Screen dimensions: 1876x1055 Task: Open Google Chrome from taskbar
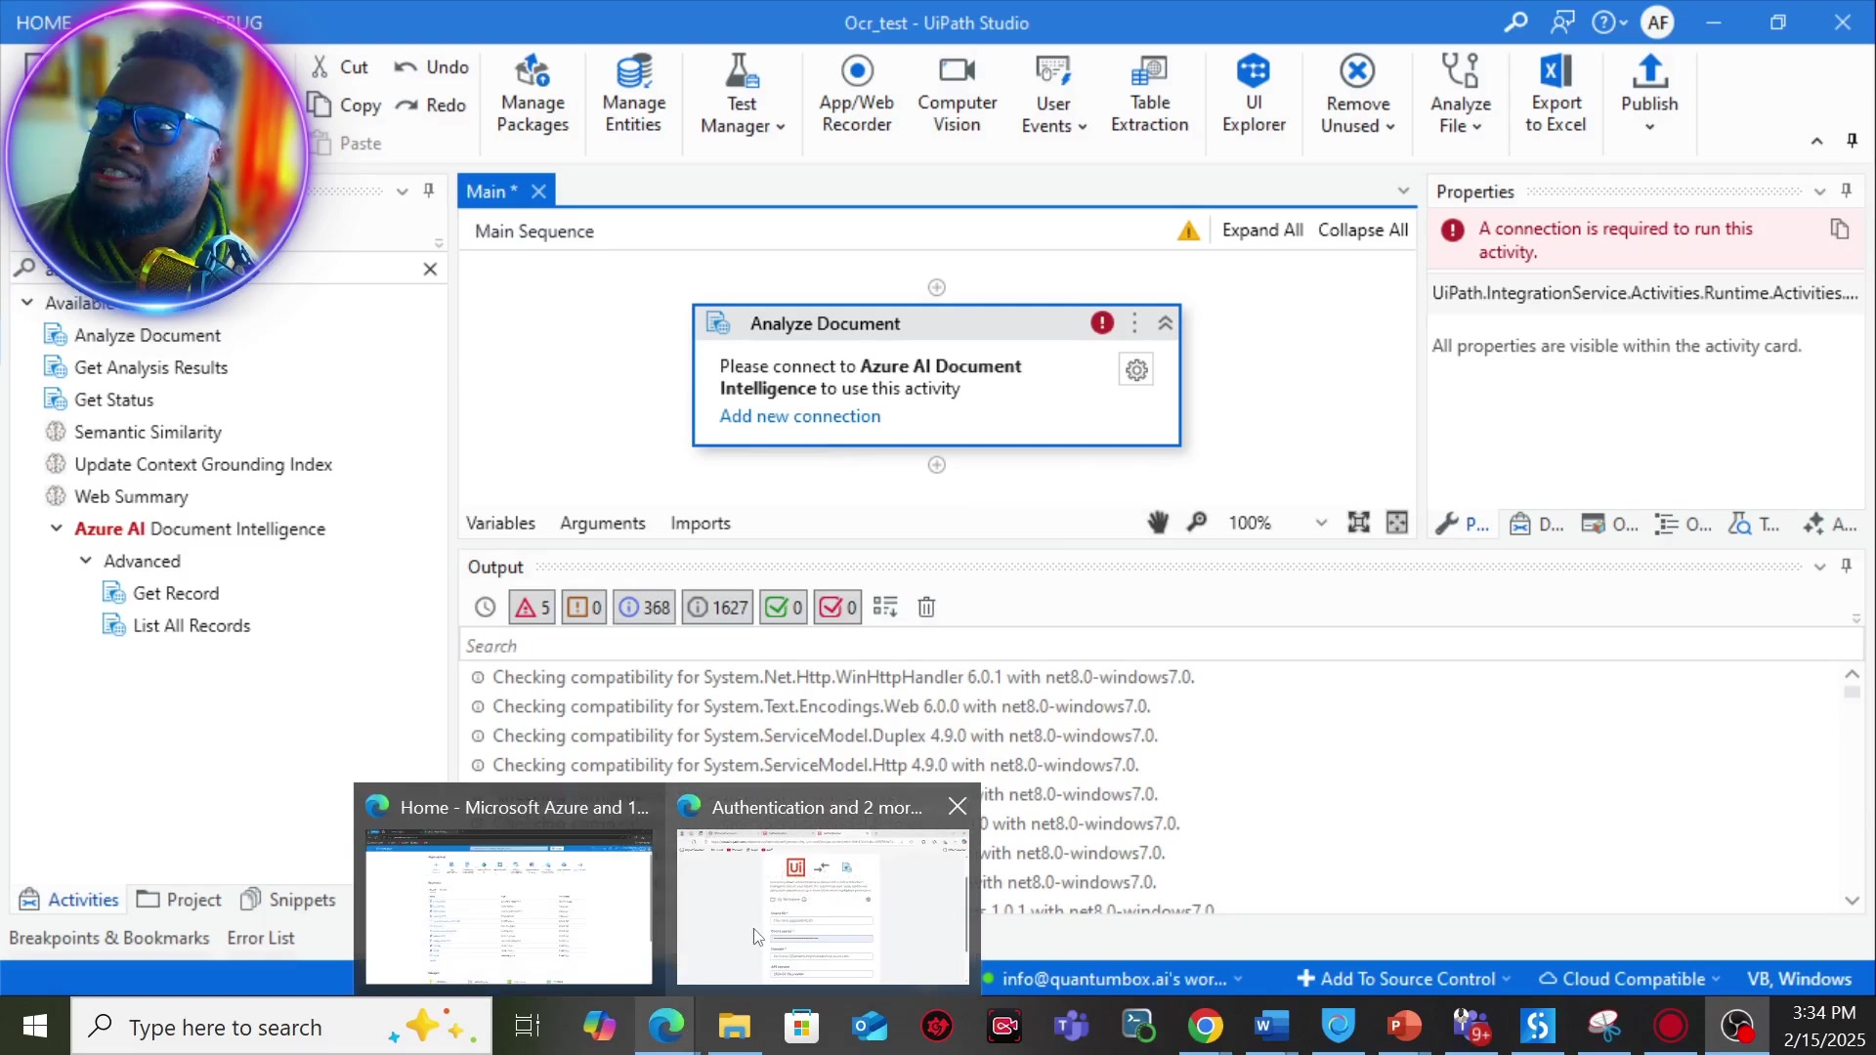click(1205, 1027)
